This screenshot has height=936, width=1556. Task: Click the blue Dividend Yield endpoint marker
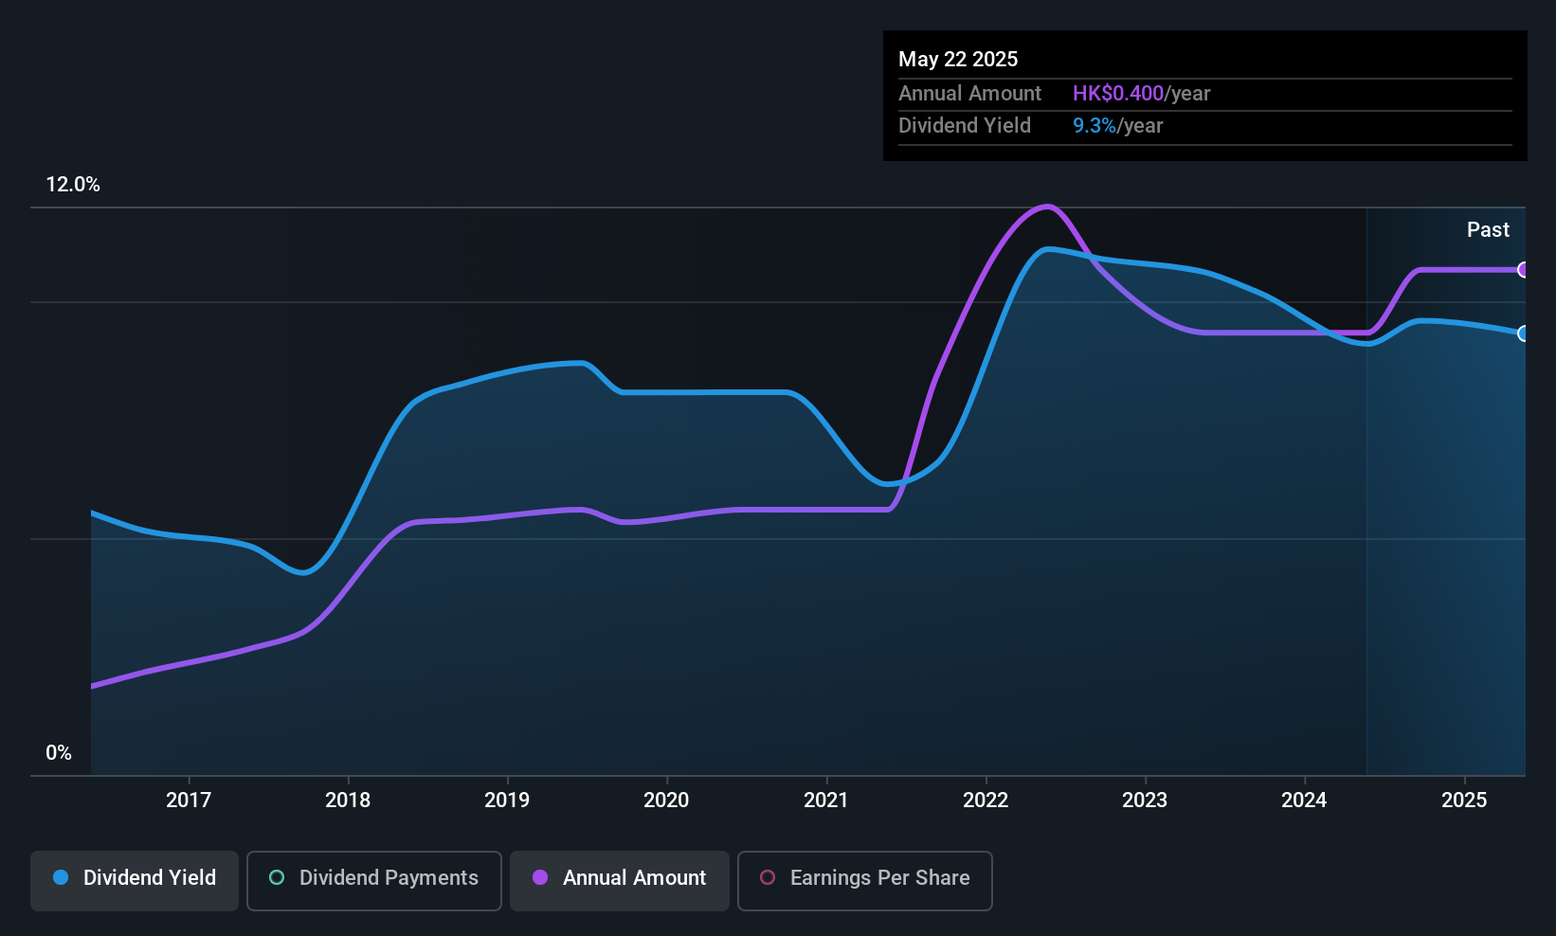click(1523, 333)
